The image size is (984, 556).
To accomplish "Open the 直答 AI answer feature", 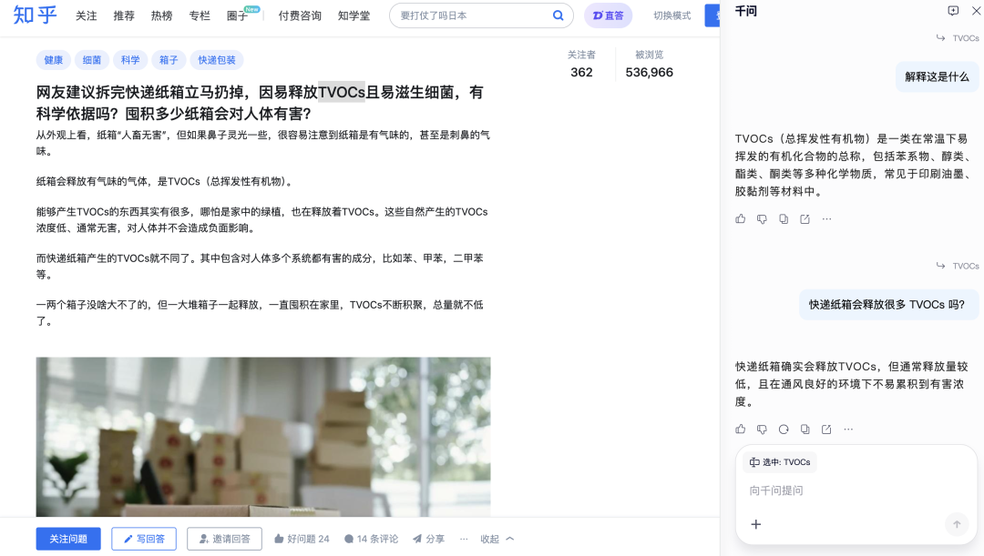I will coord(608,15).
